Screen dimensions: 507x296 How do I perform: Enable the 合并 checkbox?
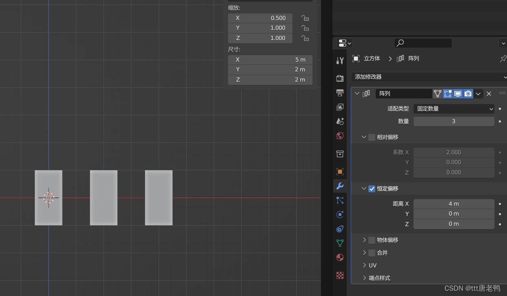point(372,253)
